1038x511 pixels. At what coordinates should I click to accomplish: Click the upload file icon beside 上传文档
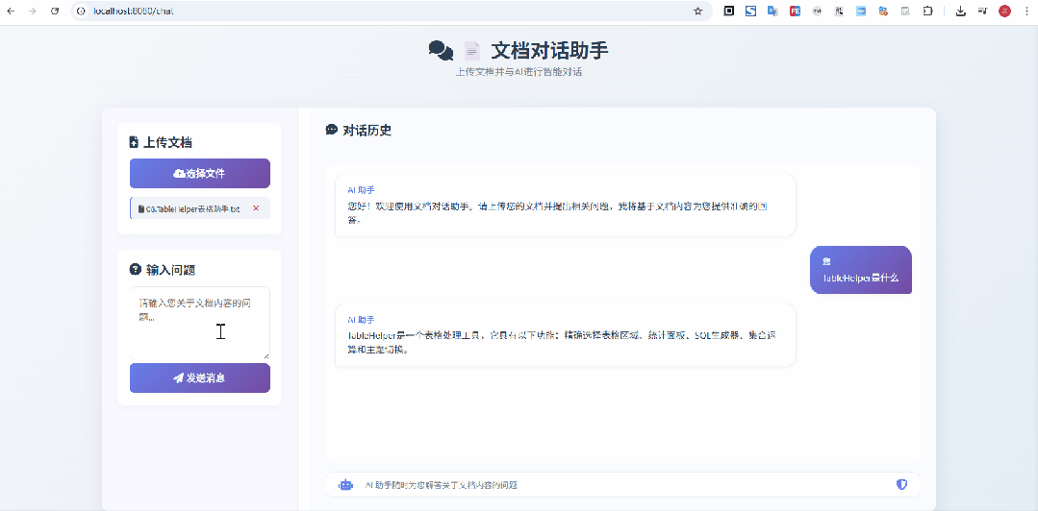134,142
